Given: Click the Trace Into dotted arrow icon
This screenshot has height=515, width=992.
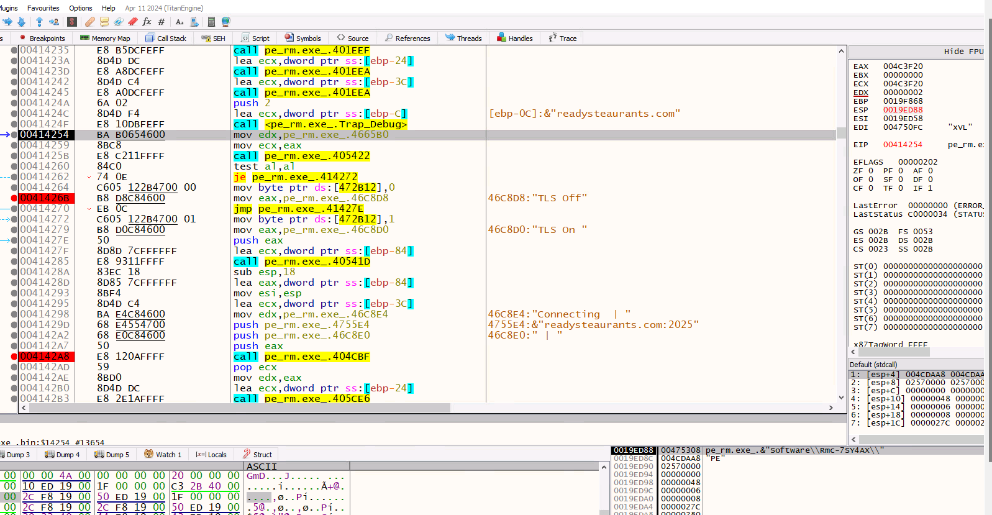Looking at the screenshot, I should coord(7,22).
